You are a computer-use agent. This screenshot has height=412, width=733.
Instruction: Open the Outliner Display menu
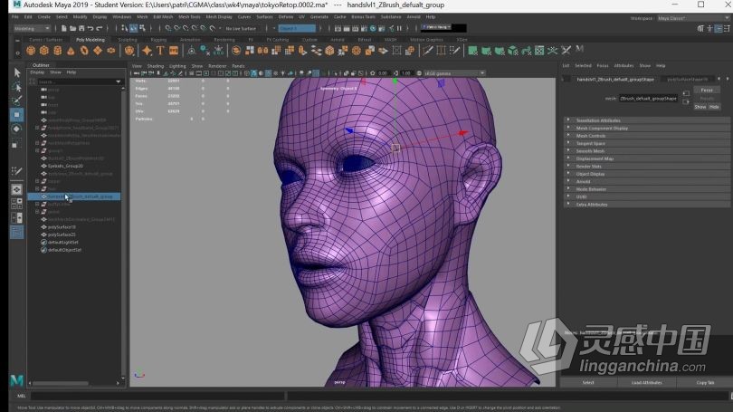[x=37, y=72]
